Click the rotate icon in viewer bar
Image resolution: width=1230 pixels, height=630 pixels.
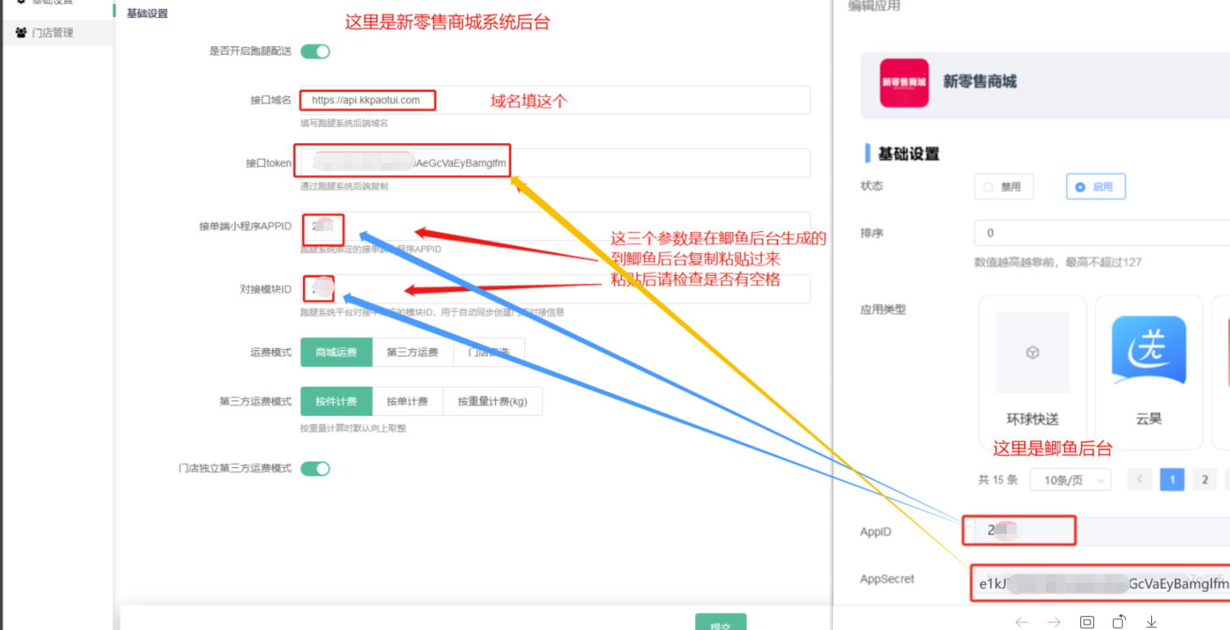click(1119, 622)
